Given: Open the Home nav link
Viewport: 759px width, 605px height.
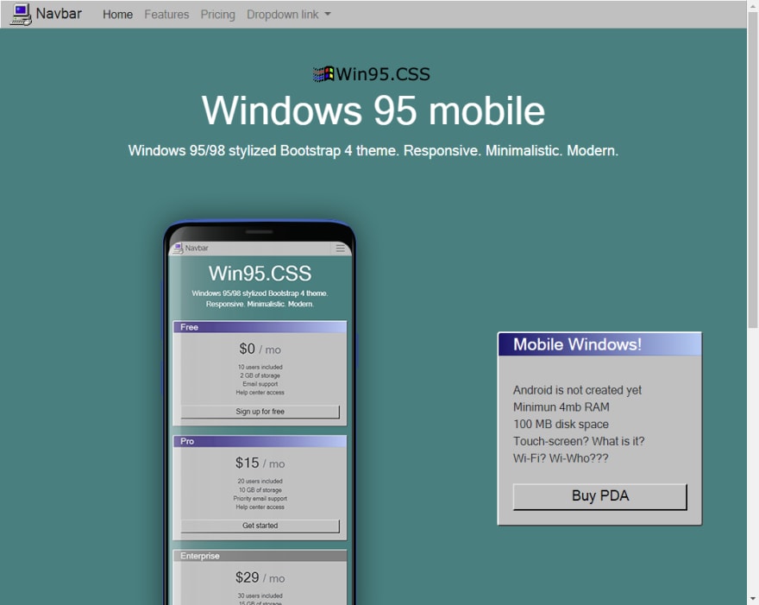Looking at the screenshot, I should [x=117, y=15].
